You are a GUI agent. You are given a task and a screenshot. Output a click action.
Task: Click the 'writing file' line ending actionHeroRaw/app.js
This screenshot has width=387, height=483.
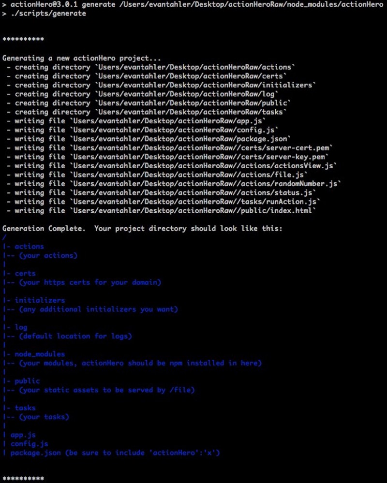[x=136, y=121]
